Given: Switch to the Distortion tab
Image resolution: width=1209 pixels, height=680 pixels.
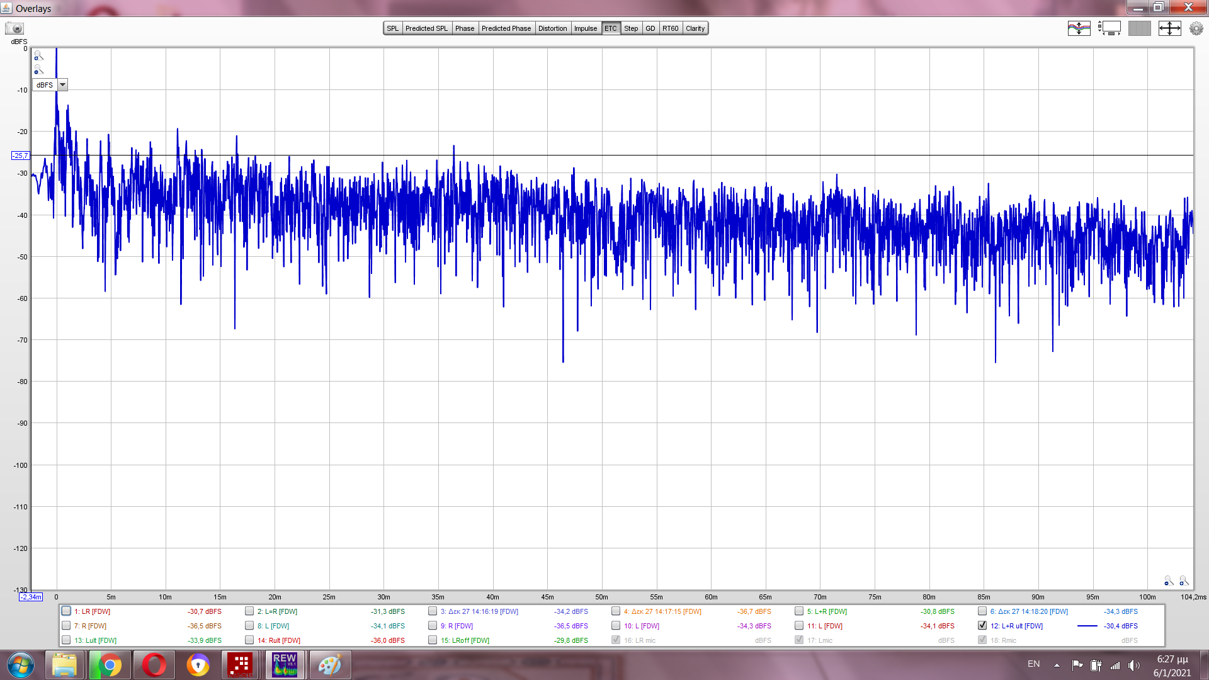Looking at the screenshot, I should [x=553, y=28].
